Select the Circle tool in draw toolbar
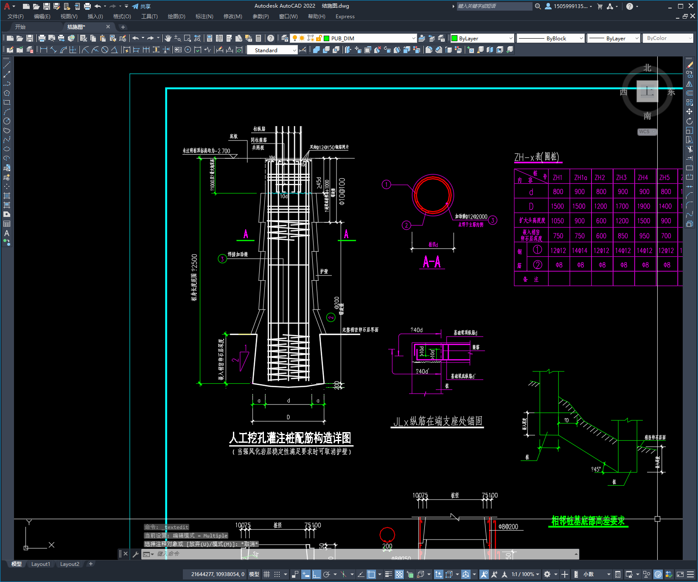The height and width of the screenshot is (582, 698). (x=7, y=121)
